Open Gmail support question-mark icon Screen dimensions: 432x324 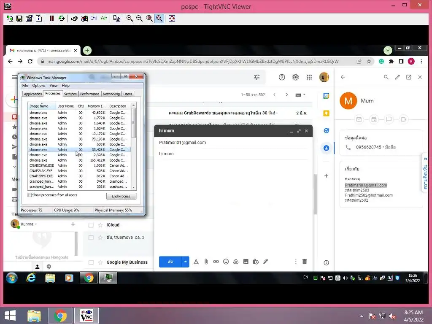click(x=281, y=78)
